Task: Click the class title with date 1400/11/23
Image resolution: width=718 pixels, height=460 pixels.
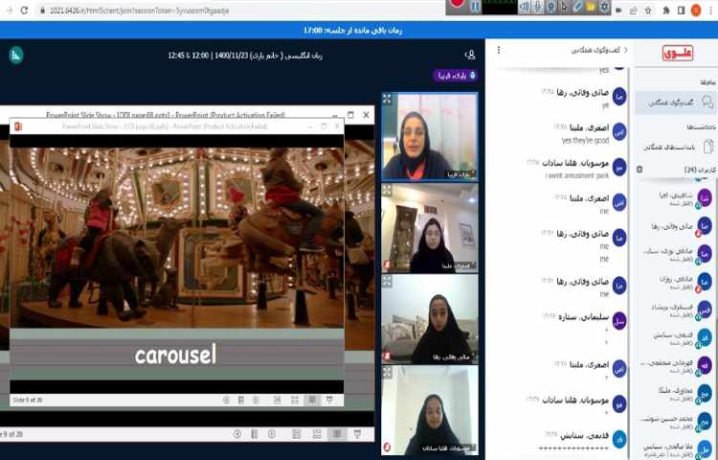Action: [245, 56]
